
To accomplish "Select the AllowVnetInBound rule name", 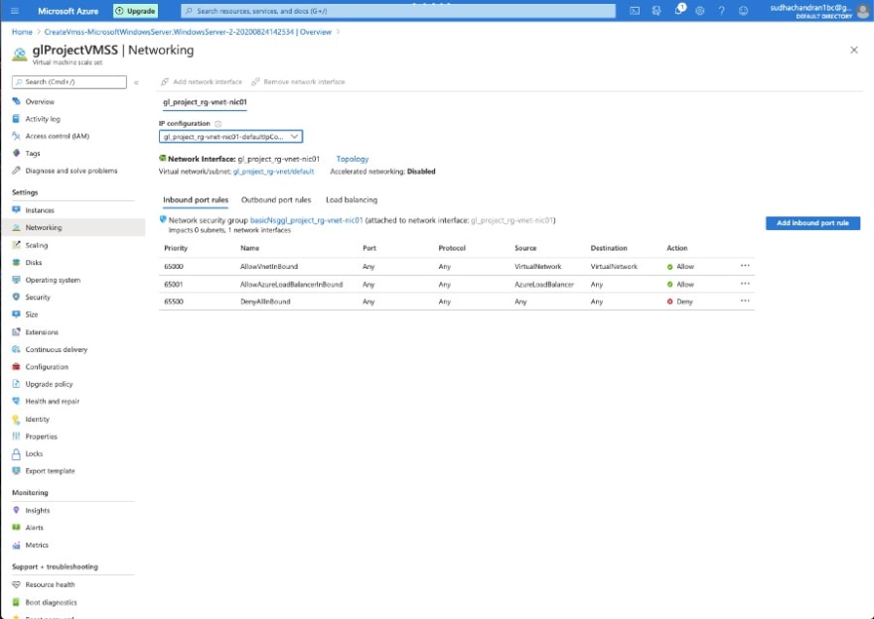I will [x=269, y=267].
